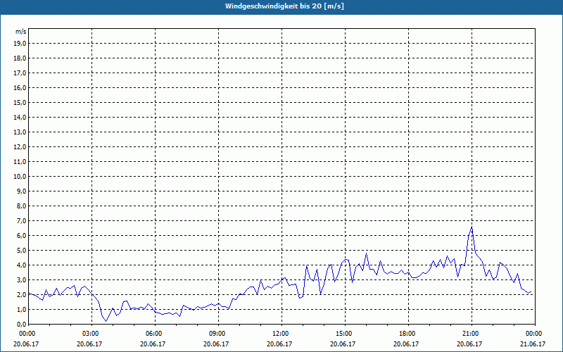The width and height of the screenshot is (563, 352).
Task: Click the "7,0" y-axis label
Action: 21,221
